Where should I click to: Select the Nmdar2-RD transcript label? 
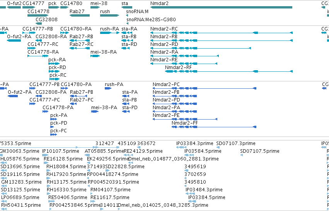(164, 44)
